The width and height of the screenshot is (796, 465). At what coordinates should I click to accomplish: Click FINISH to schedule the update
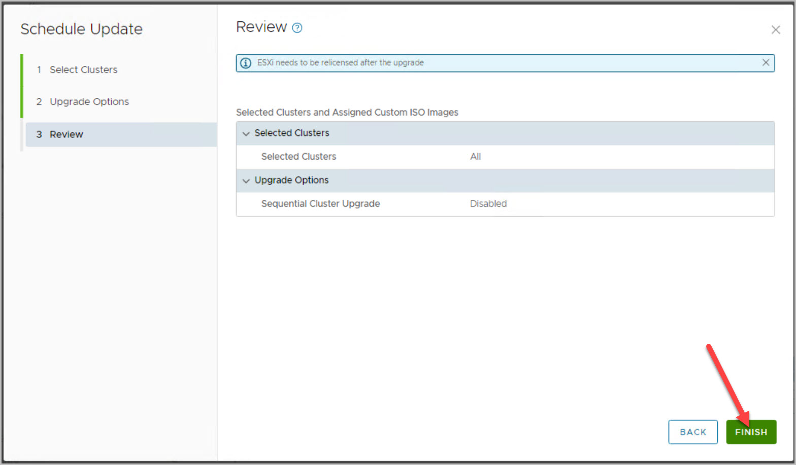pos(751,432)
